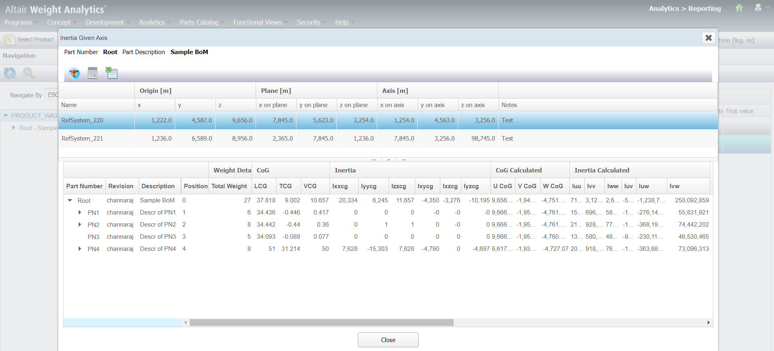Click the calculator icon in dialog toolbar
This screenshot has width=774, height=351.
click(93, 73)
